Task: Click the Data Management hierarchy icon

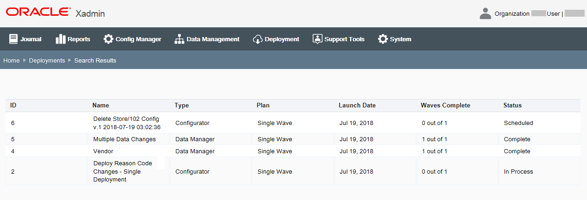Action: [x=179, y=39]
